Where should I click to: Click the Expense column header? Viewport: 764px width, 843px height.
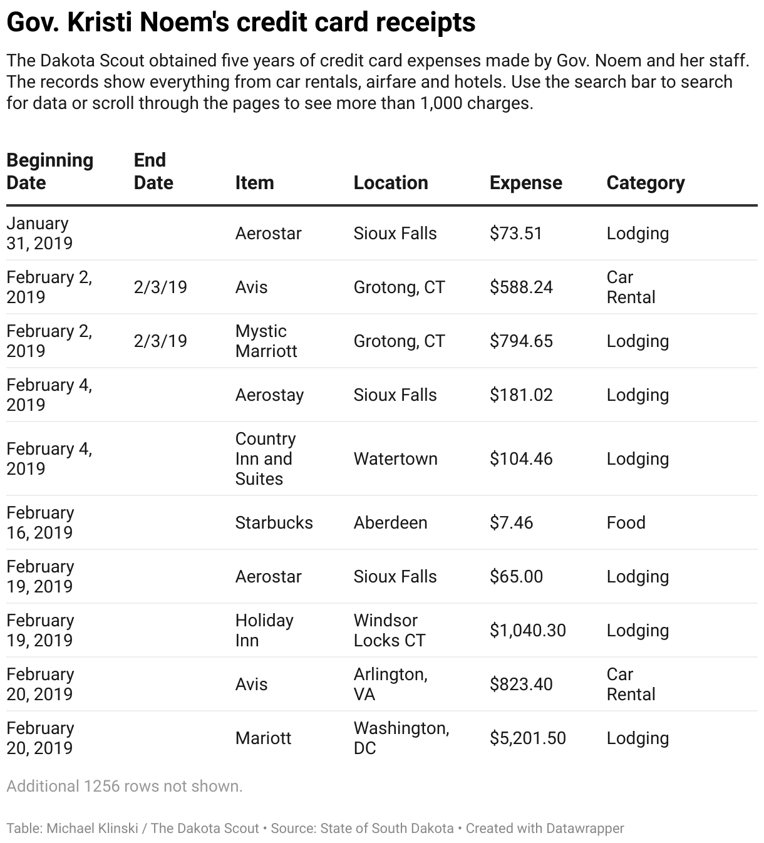[526, 182]
